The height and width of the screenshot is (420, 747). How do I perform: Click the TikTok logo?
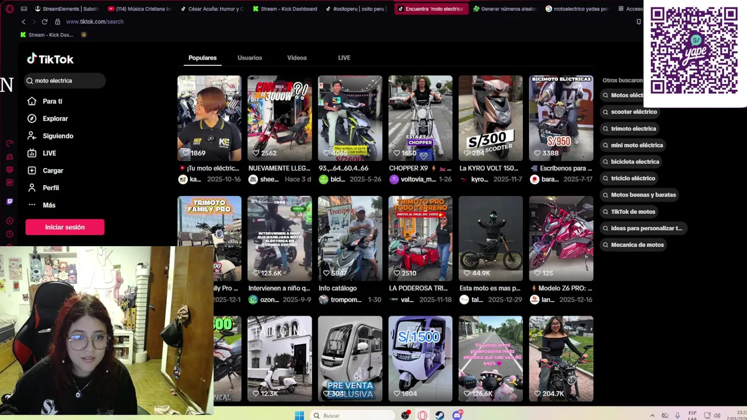50,59
